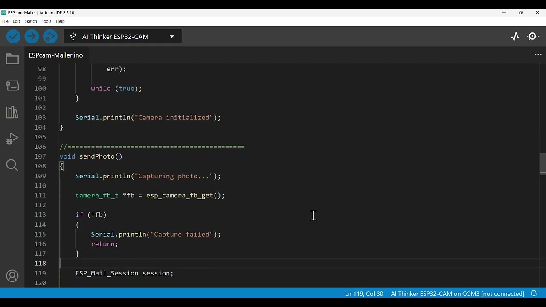Click the closing brace on line 104
The image size is (546, 307).
[61, 127]
